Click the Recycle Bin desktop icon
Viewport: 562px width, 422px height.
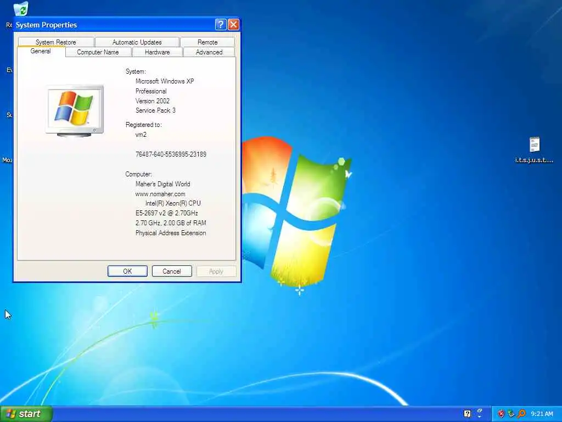21,9
